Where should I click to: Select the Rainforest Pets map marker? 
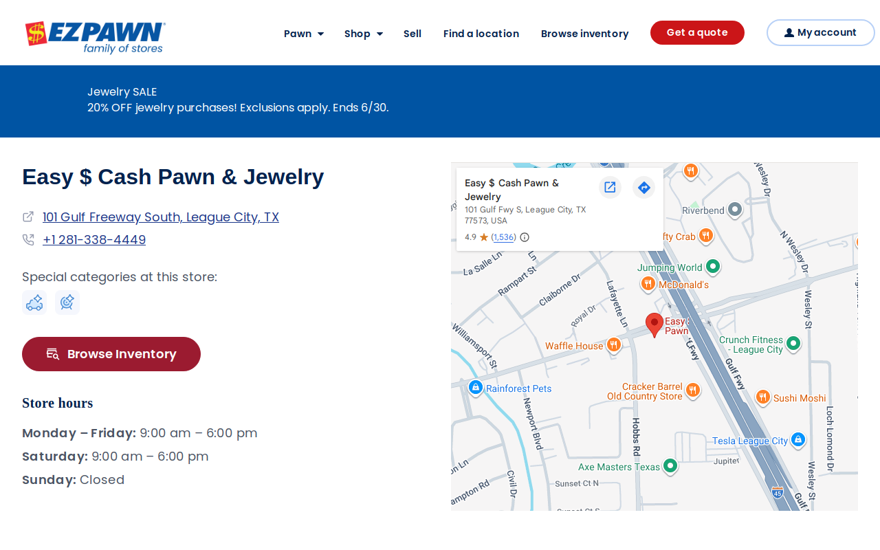pyautogui.click(x=475, y=388)
